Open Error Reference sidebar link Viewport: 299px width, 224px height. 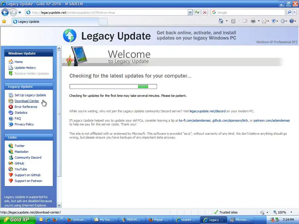click(26, 107)
